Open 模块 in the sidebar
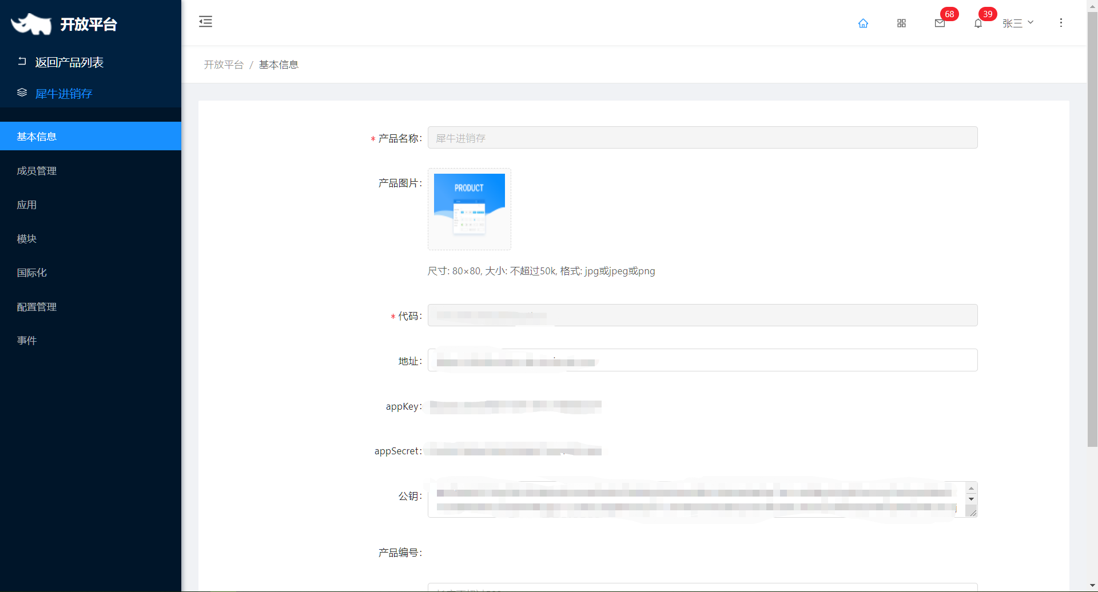The height and width of the screenshot is (592, 1098). click(x=90, y=238)
